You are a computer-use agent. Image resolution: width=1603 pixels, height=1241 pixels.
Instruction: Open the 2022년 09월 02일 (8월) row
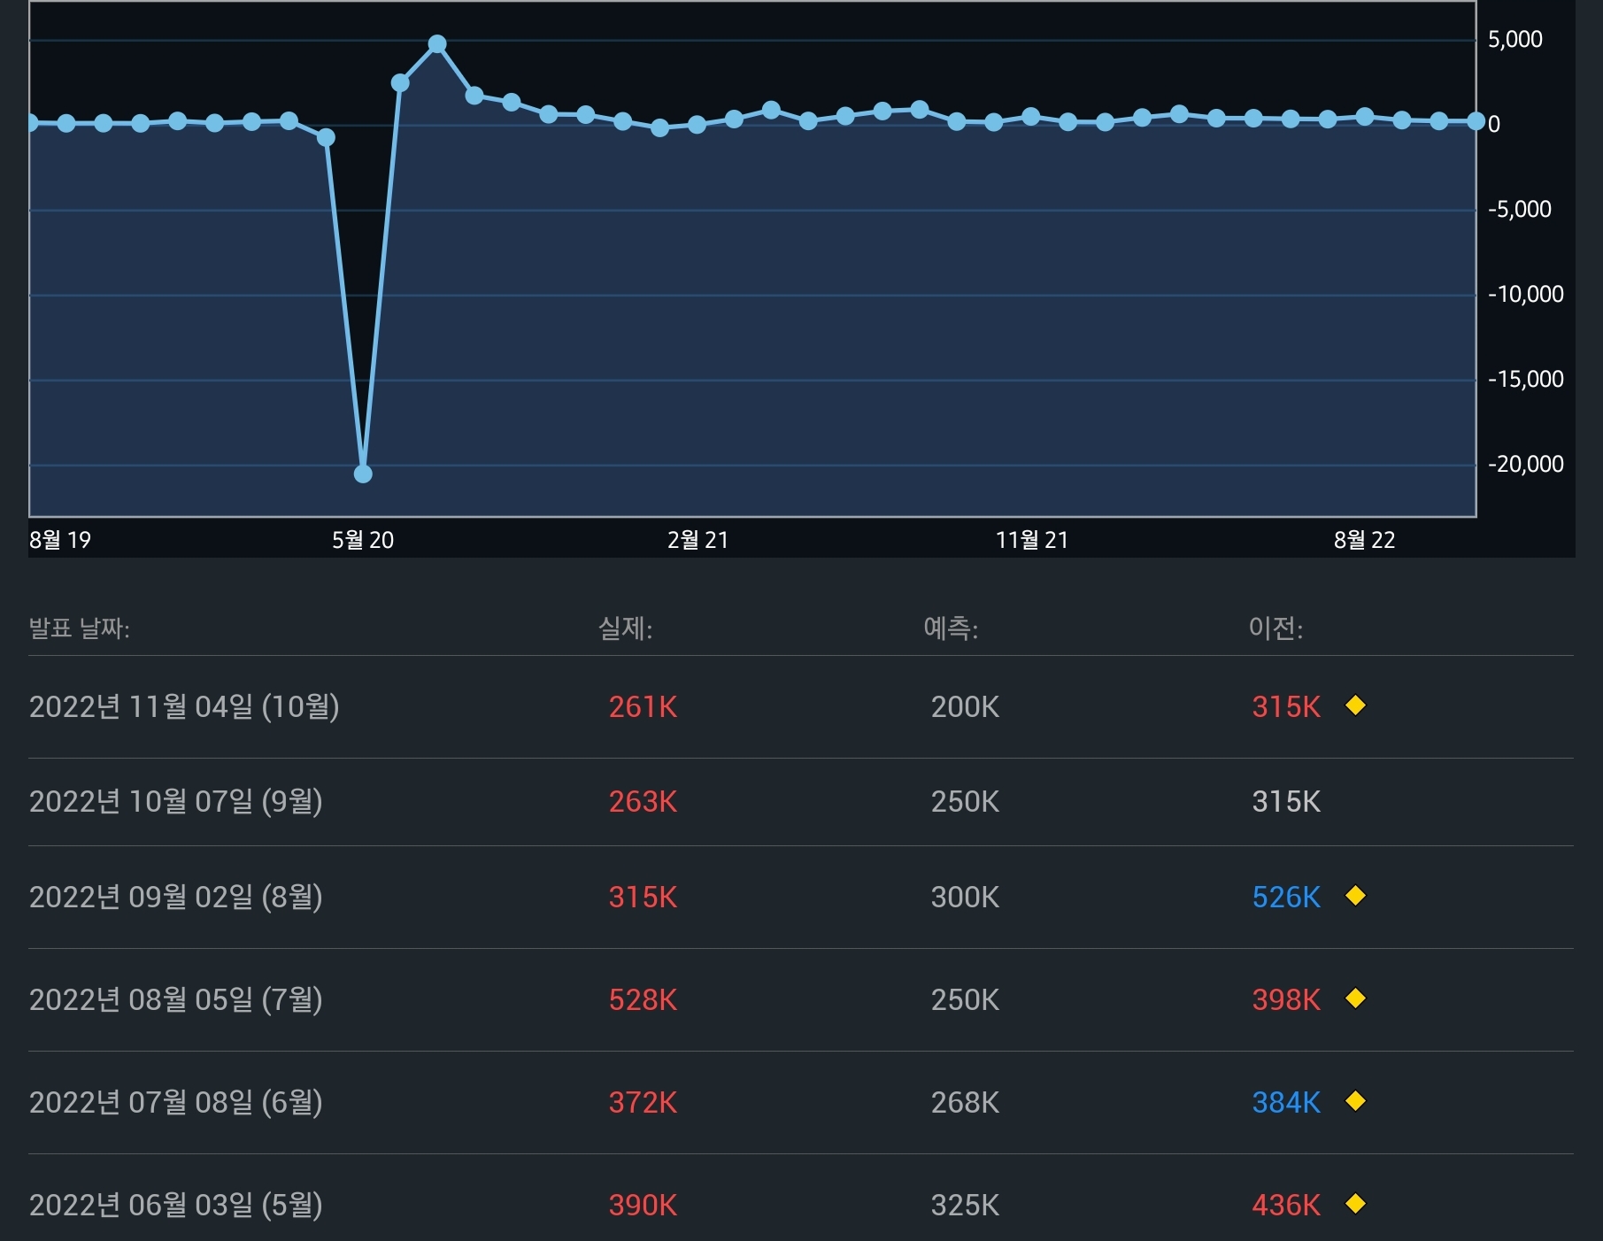(x=800, y=898)
